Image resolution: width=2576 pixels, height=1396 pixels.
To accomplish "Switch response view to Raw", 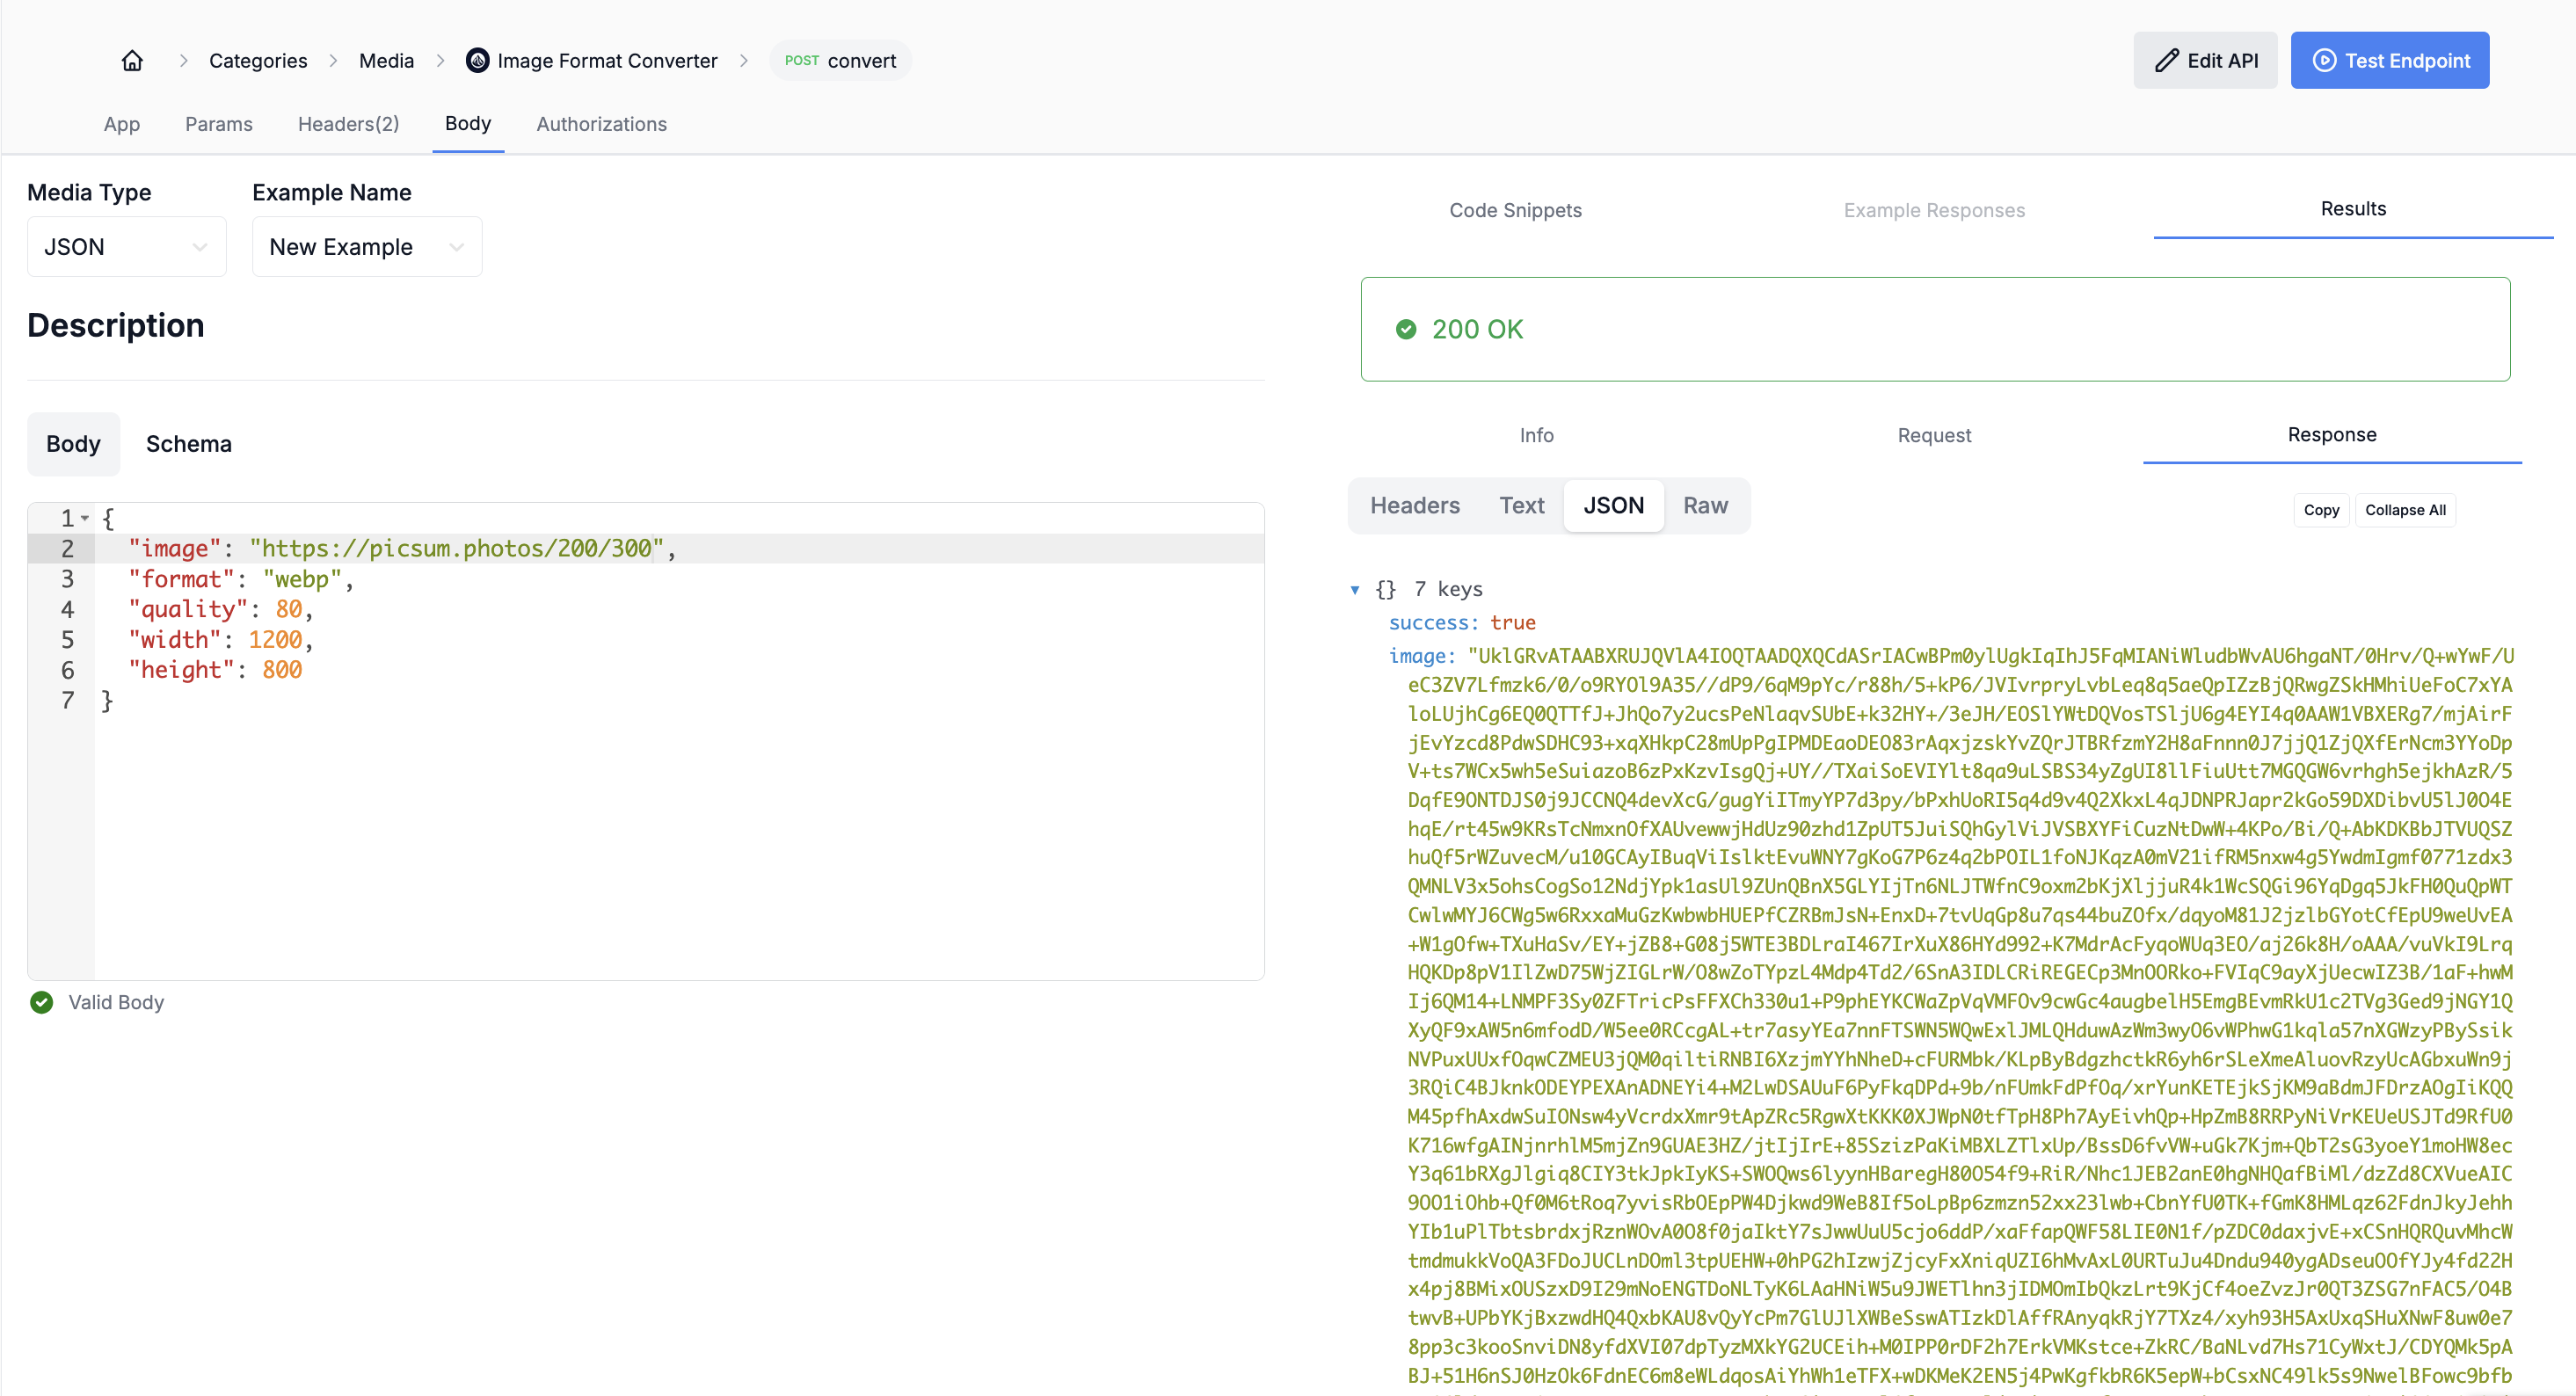I will tap(1705, 506).
